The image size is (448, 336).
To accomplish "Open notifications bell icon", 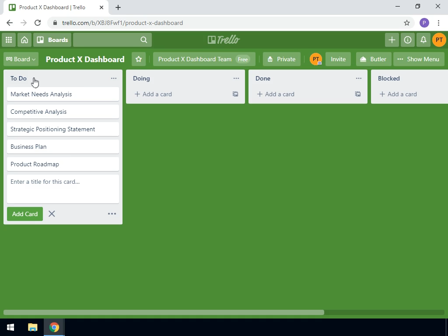I will coord(423,40).
